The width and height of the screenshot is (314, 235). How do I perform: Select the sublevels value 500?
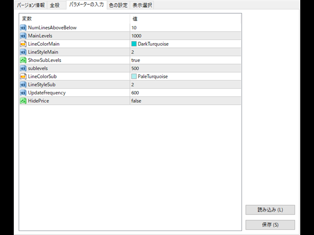tap(135, 69)
